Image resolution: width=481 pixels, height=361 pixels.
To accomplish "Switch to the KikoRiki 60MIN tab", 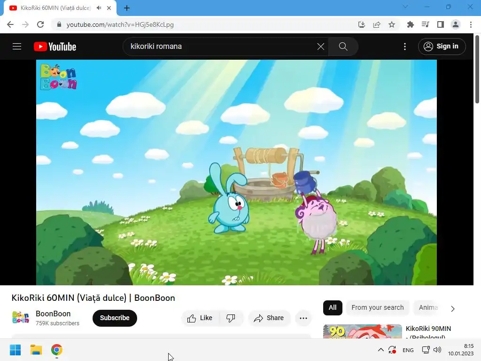I will click(x=55, y=8).
